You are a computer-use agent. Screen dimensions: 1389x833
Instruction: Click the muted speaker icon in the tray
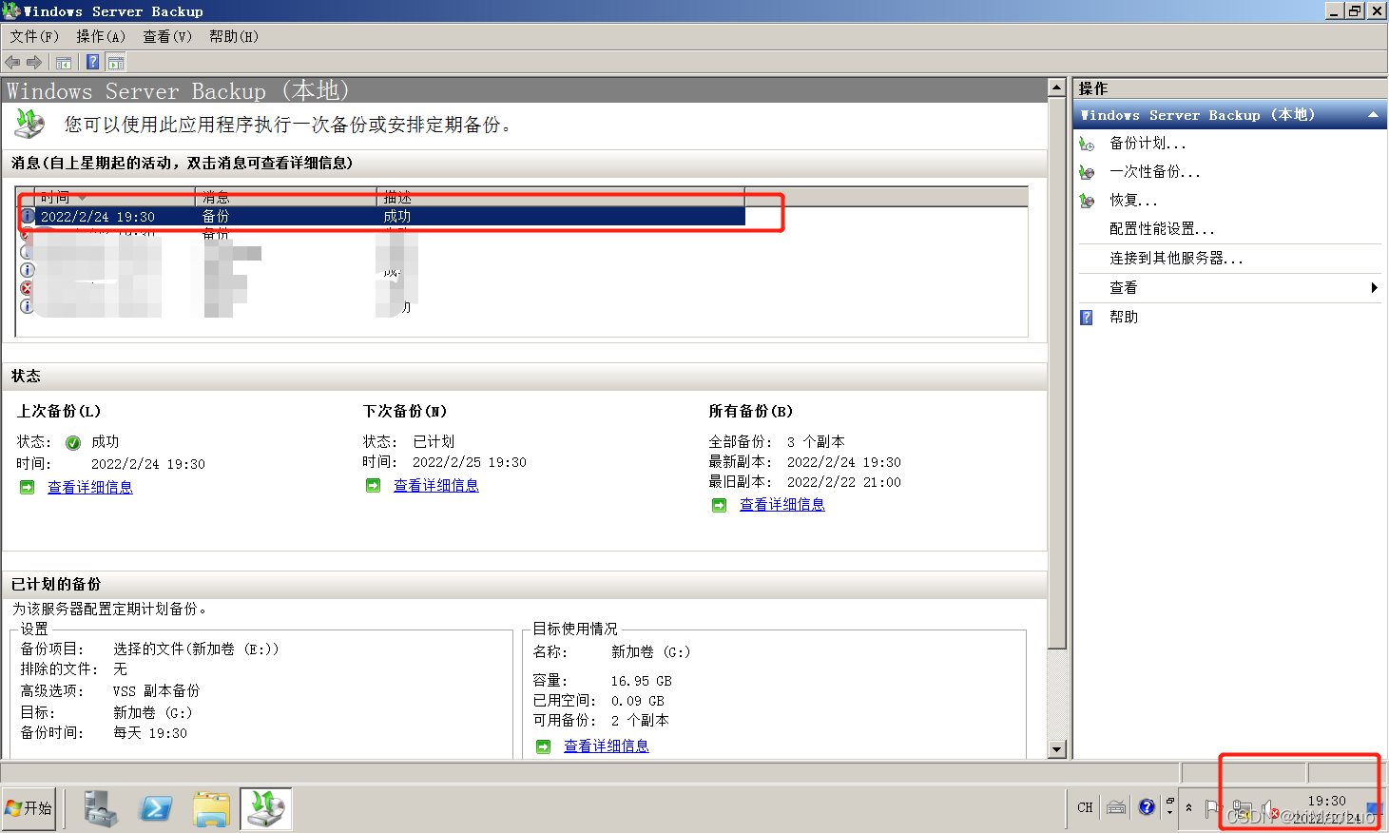[x=1271, y=809]
